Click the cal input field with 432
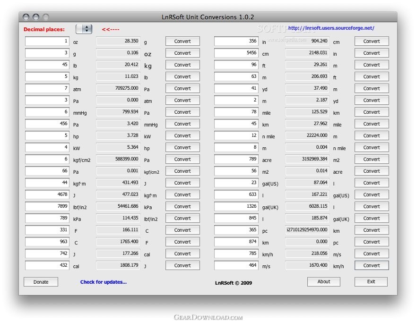The height and width of the screenshot is (321, 416). (x=47, y=265)
